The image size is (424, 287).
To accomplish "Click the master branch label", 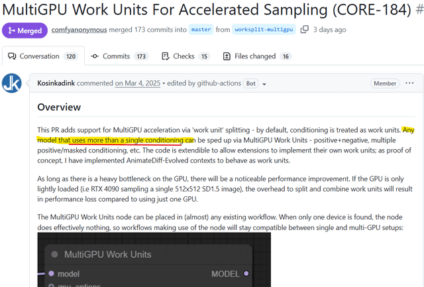I will click(x=201, y=29).
